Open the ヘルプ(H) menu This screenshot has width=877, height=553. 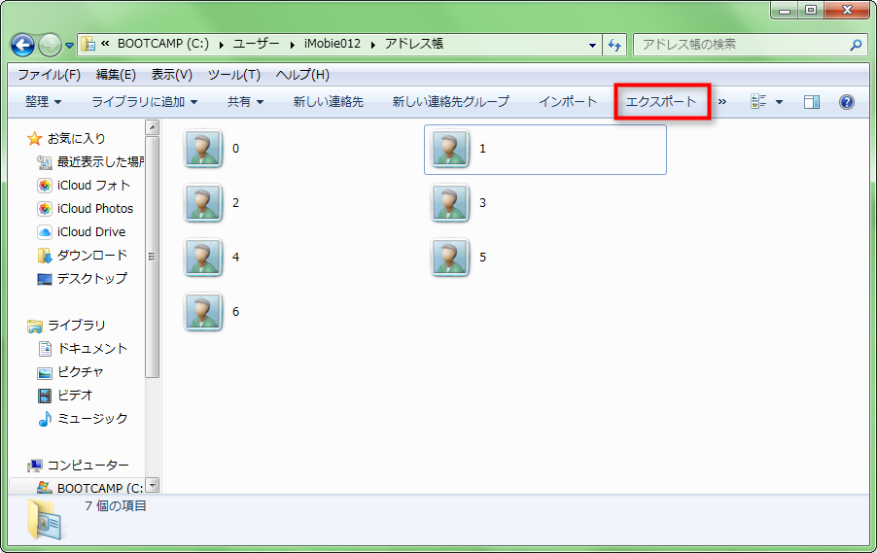pos(302,75)
